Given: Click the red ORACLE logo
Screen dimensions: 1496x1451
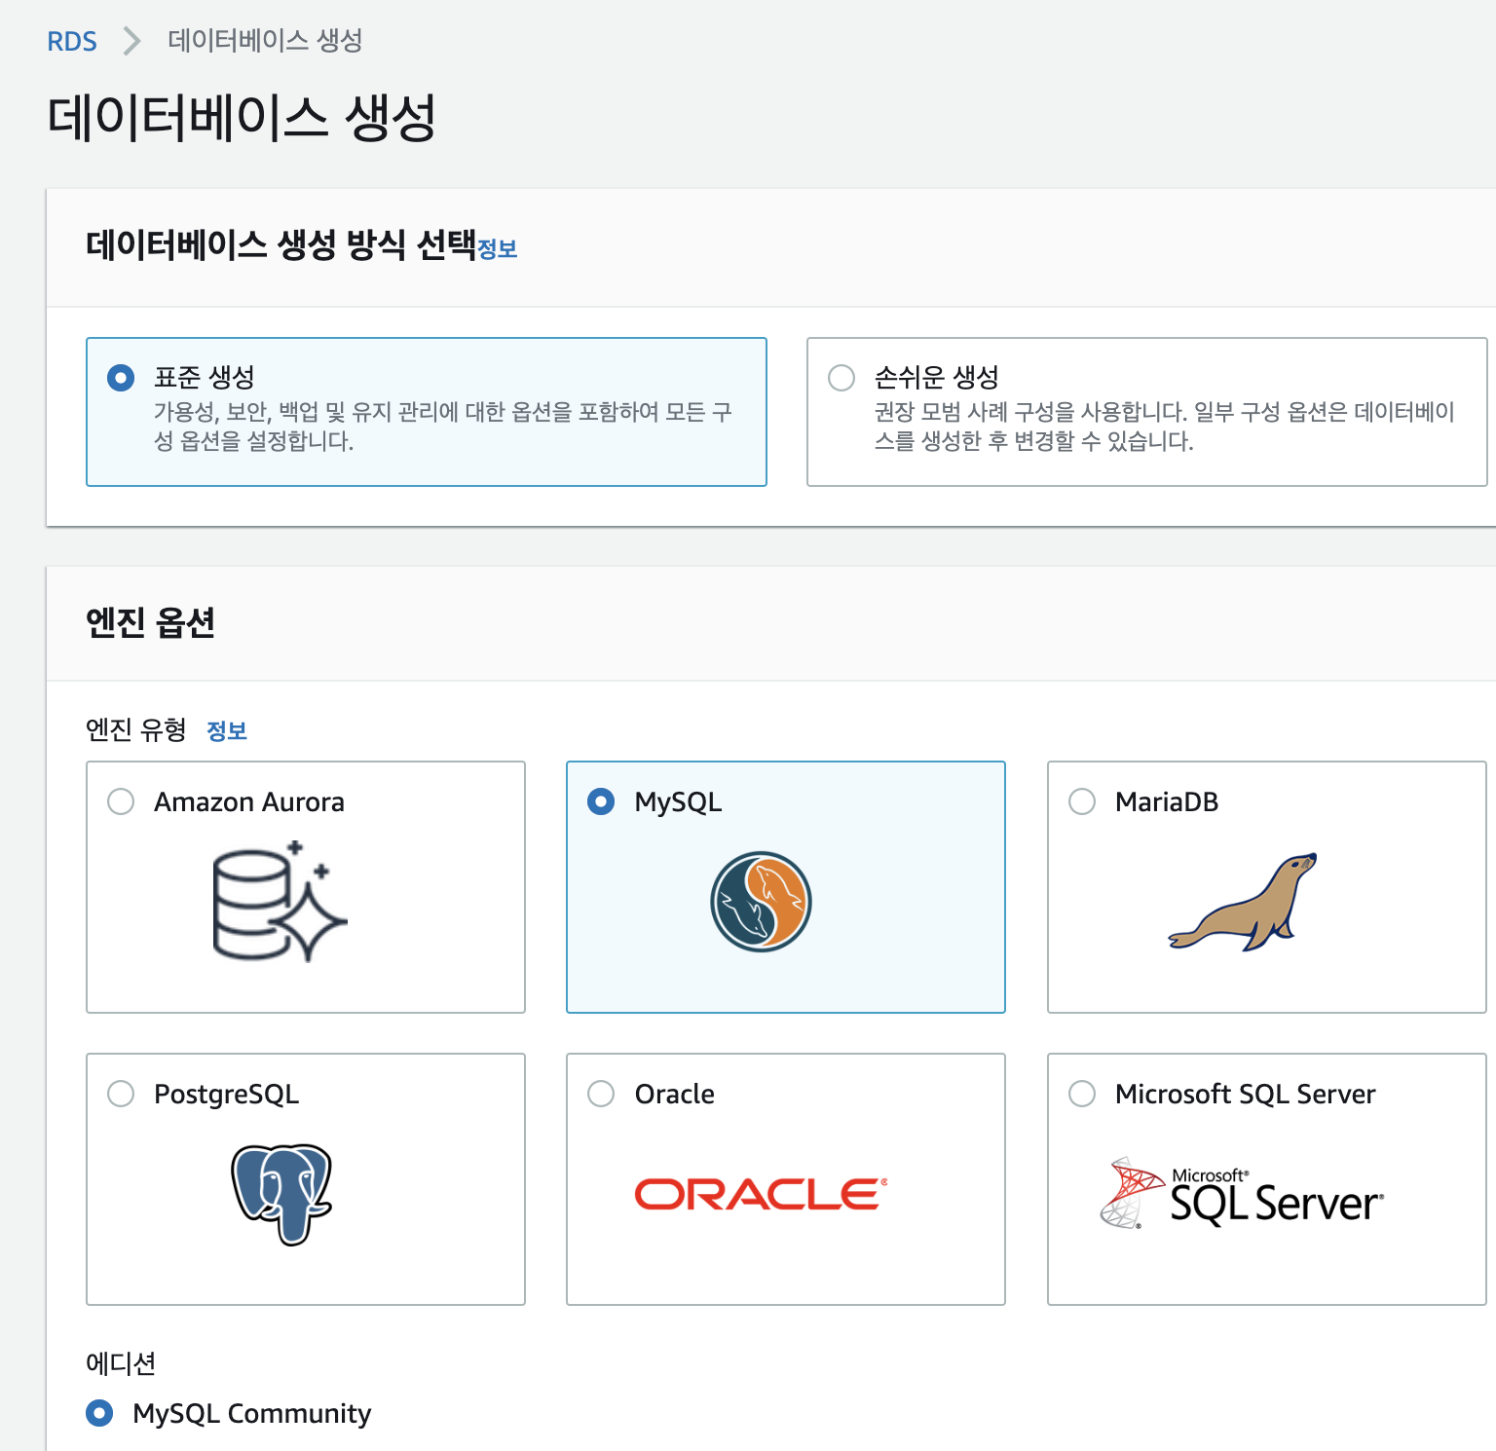Looking at the screenshot, I should coord(761,1194).
